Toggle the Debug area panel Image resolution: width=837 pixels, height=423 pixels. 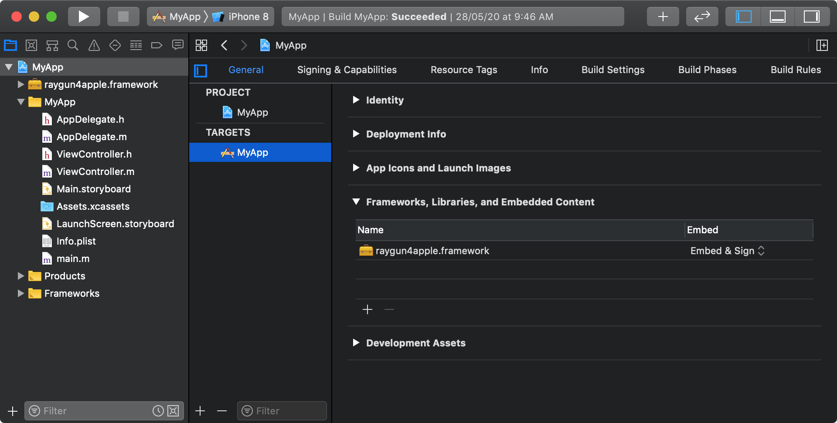tap(777, 17)
